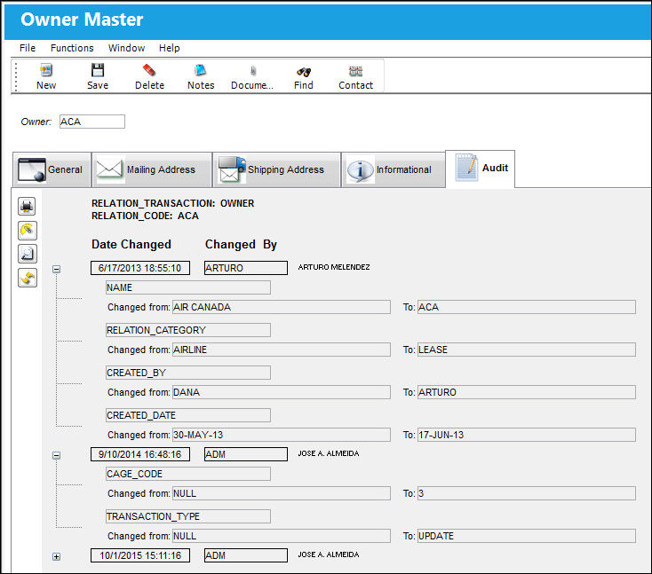This screenshot has width=652, height=574.
Task: Open the Window menu
Action: [126, 48]
